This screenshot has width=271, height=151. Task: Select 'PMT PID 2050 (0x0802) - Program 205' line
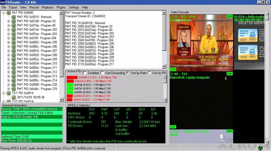[89, 44]
